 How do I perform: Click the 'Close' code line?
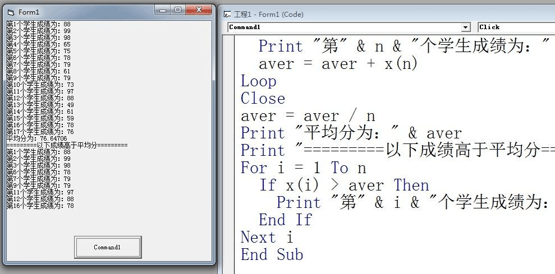[263, 99]
